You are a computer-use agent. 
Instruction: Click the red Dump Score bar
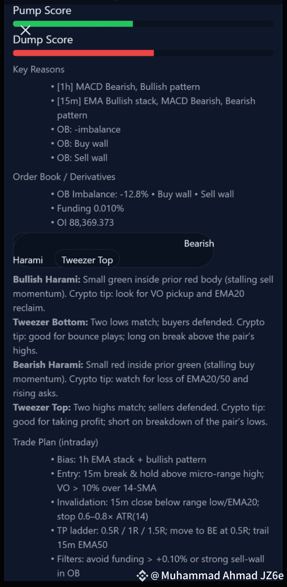tap(83, 53)
